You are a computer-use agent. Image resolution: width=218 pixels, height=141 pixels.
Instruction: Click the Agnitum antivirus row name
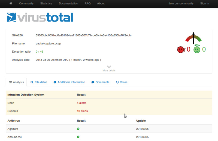tap(13, 129)
